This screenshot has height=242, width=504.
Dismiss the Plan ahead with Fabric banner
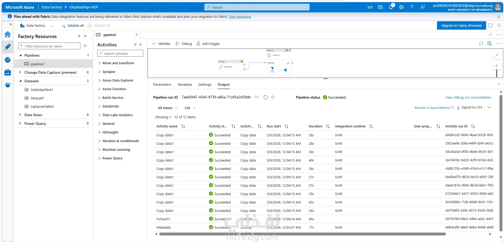pos(499,17)
